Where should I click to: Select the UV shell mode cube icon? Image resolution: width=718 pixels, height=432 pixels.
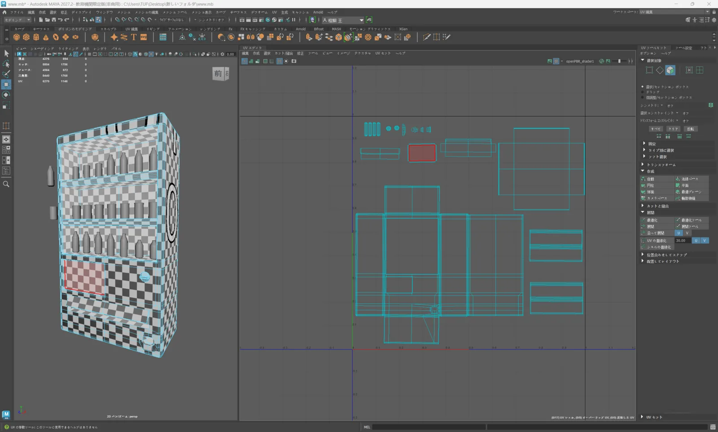pos(670,70)
